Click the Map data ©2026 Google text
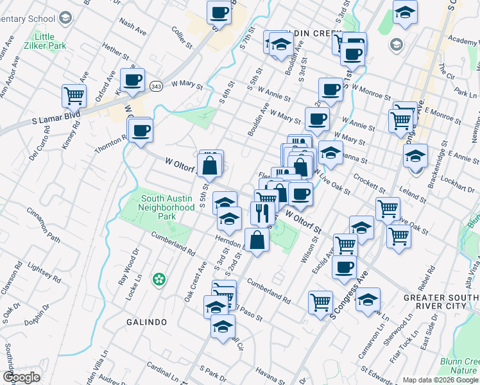This screenshot has height=385, width=480. tap(441, 381)
